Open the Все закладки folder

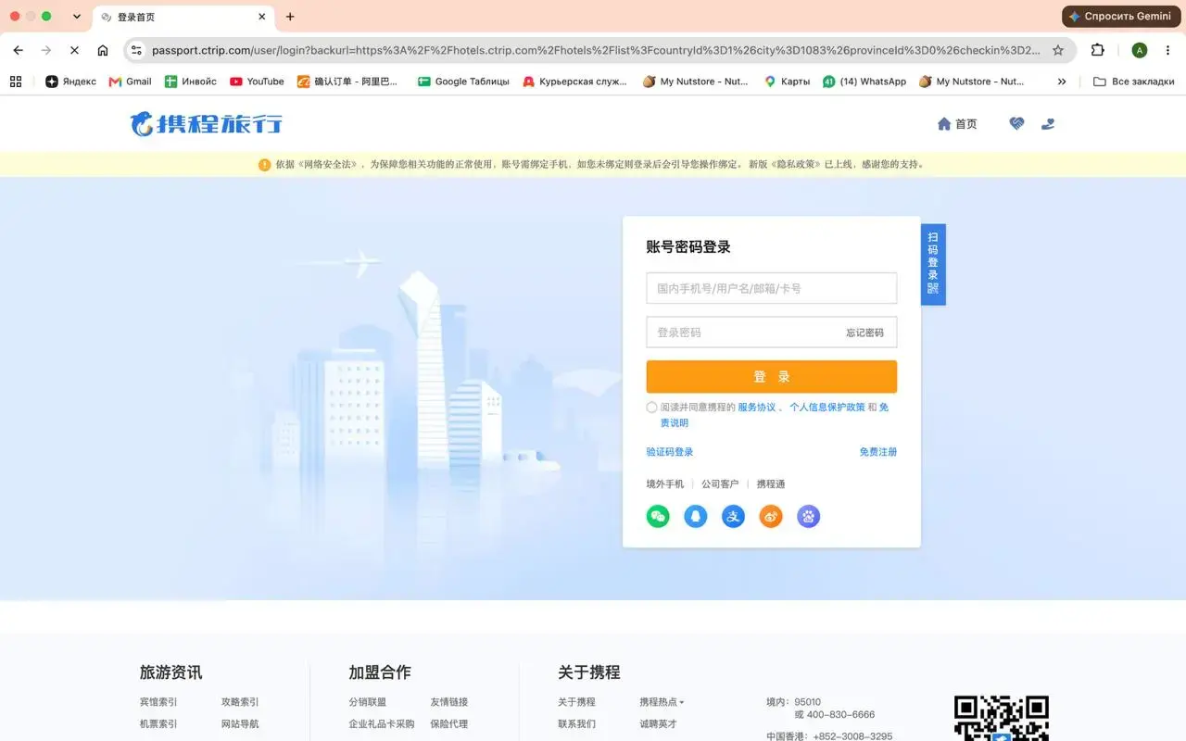pyautogui.click(x=1133, y=82)
